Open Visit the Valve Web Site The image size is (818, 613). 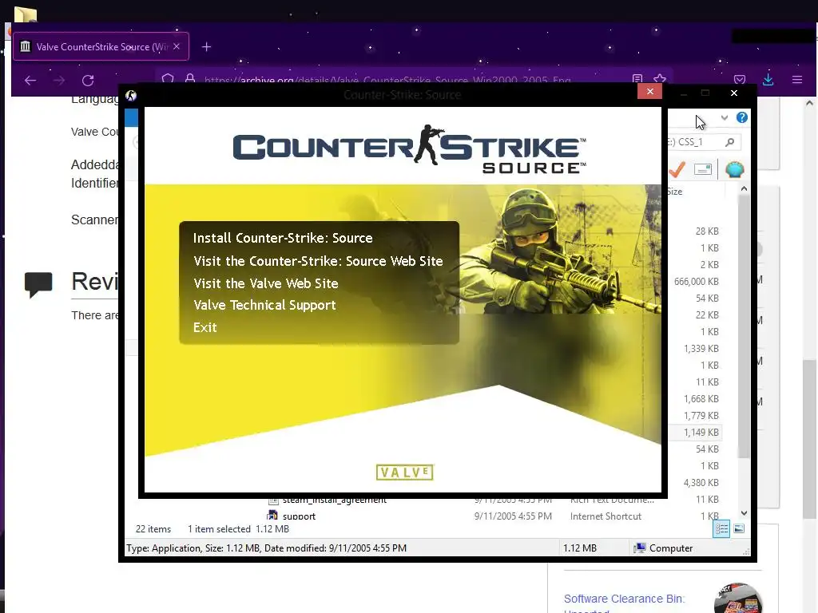pos(266,283)
